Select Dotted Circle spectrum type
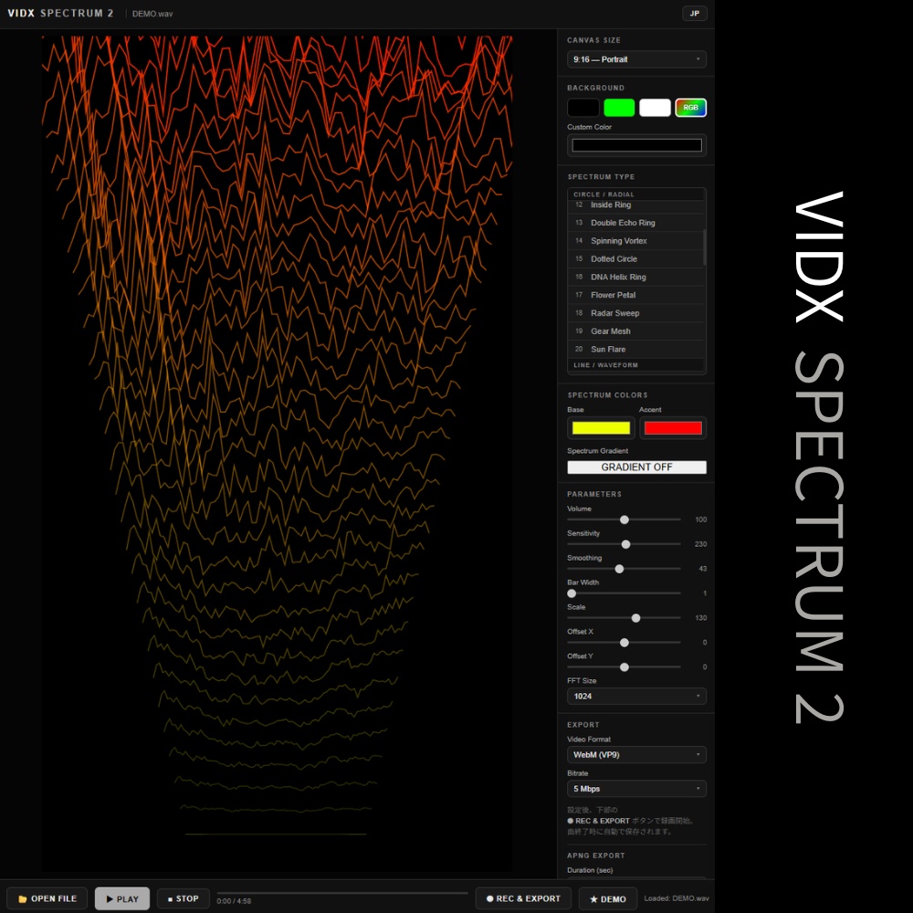Viewport: 913px width, 913px height. click(x=635, y=259)
